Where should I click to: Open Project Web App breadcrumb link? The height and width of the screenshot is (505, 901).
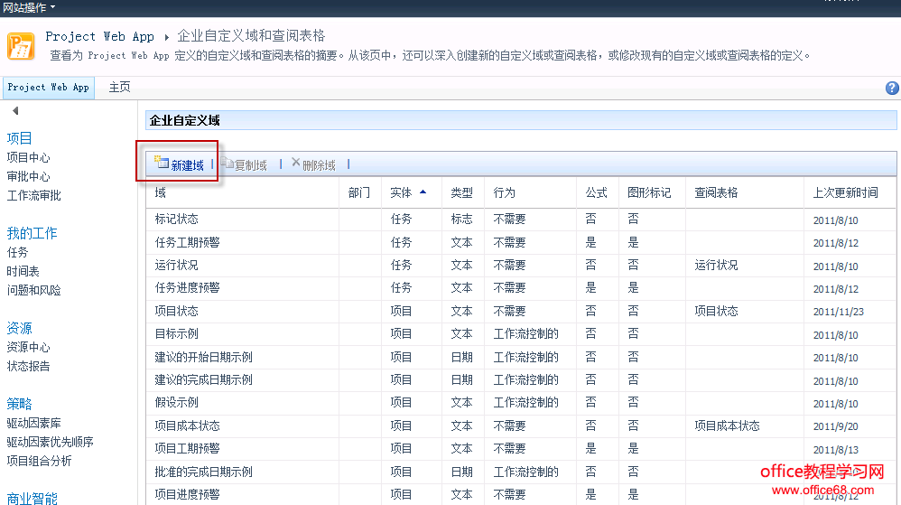[x=99, y=37]
